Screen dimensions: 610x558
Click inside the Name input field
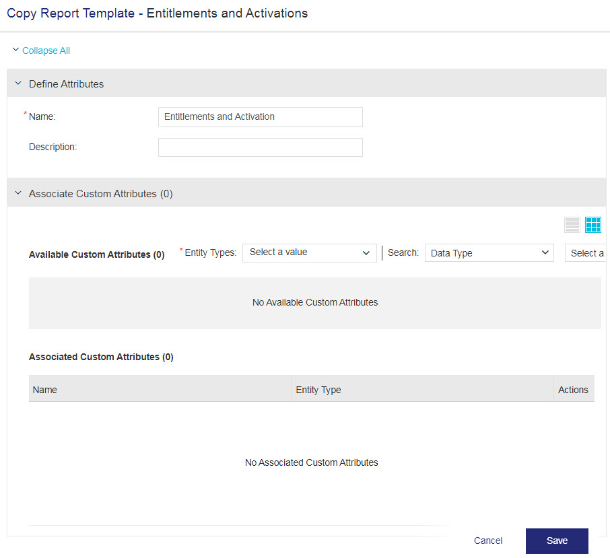pyautogui.click(x=260, y=116)
